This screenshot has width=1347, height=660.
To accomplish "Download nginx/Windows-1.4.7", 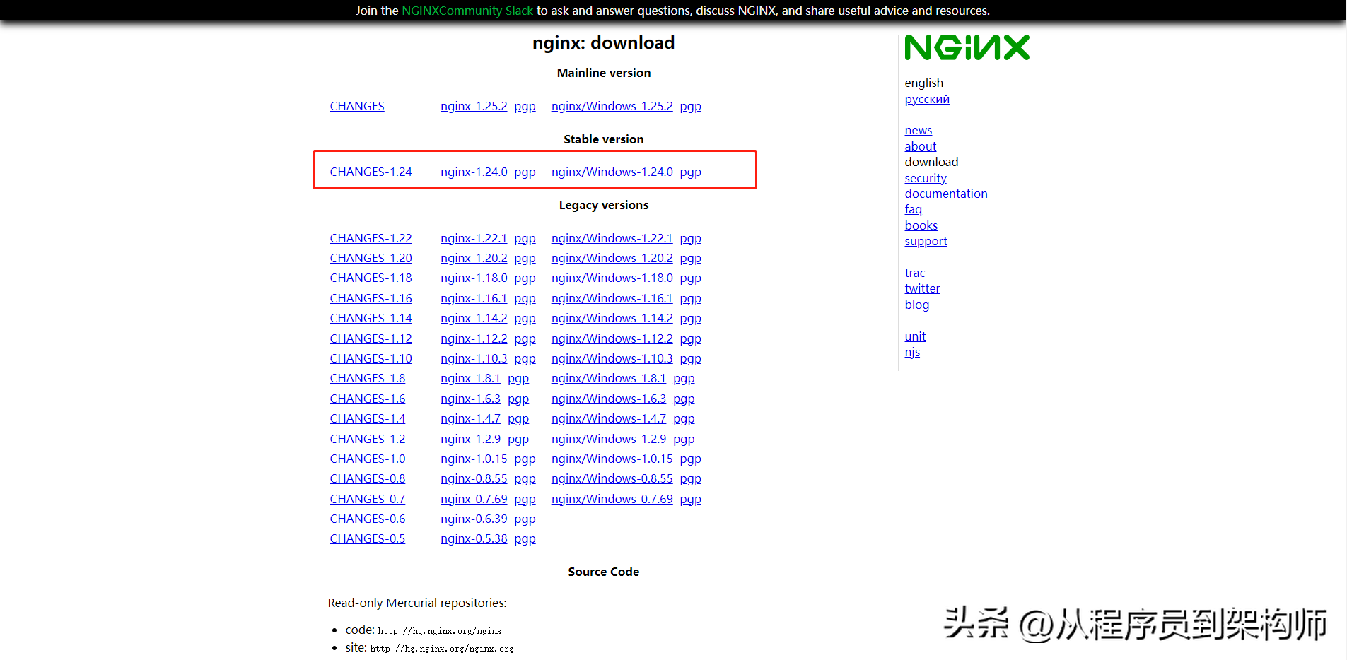I will tap(609, 418).
